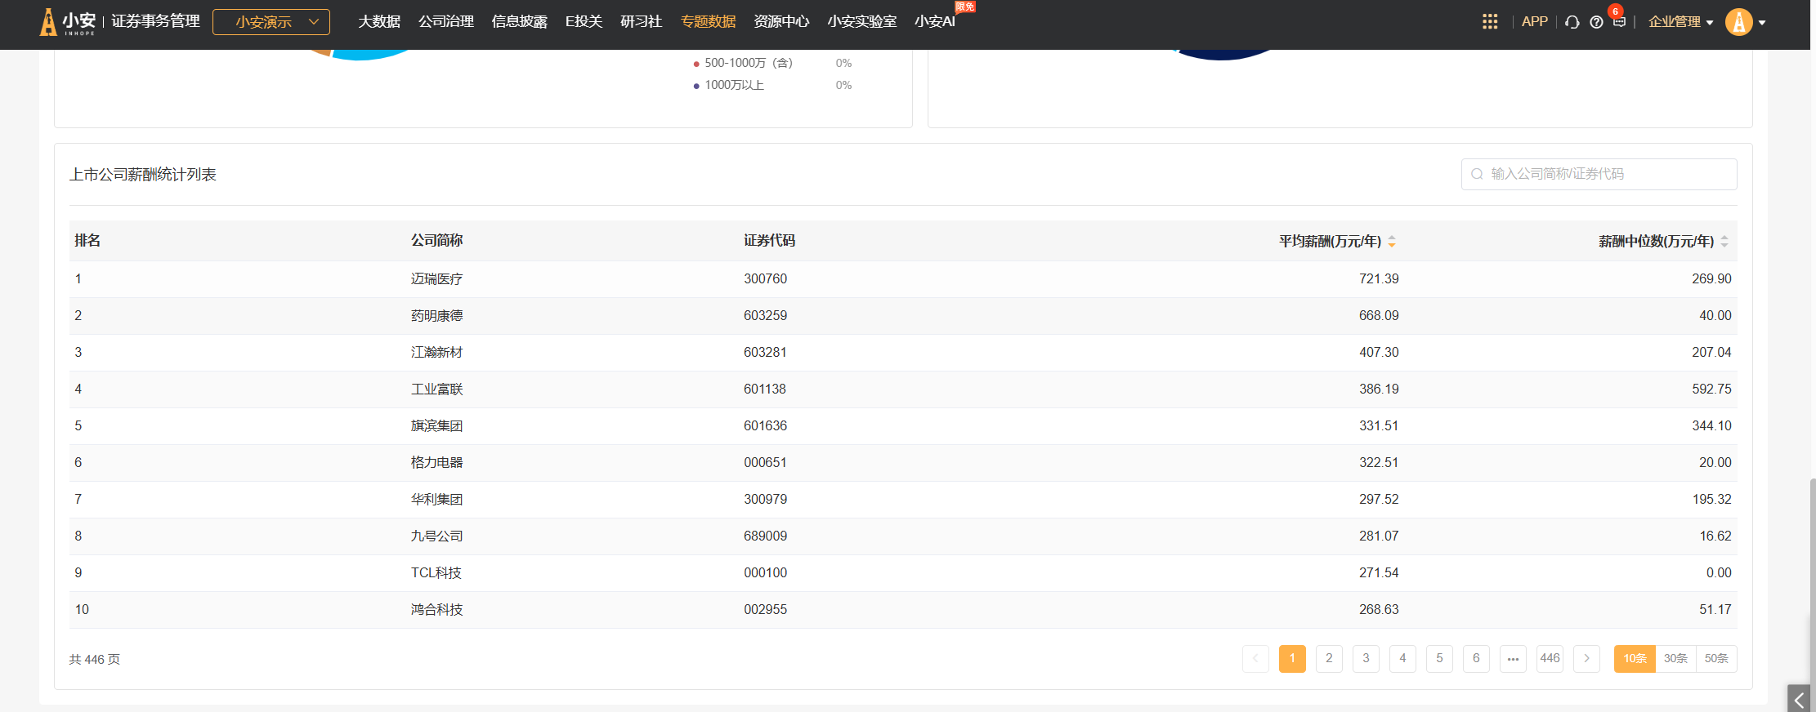
Task: Click the 1000万以上 legend item
Action: [x=734, y=85]
